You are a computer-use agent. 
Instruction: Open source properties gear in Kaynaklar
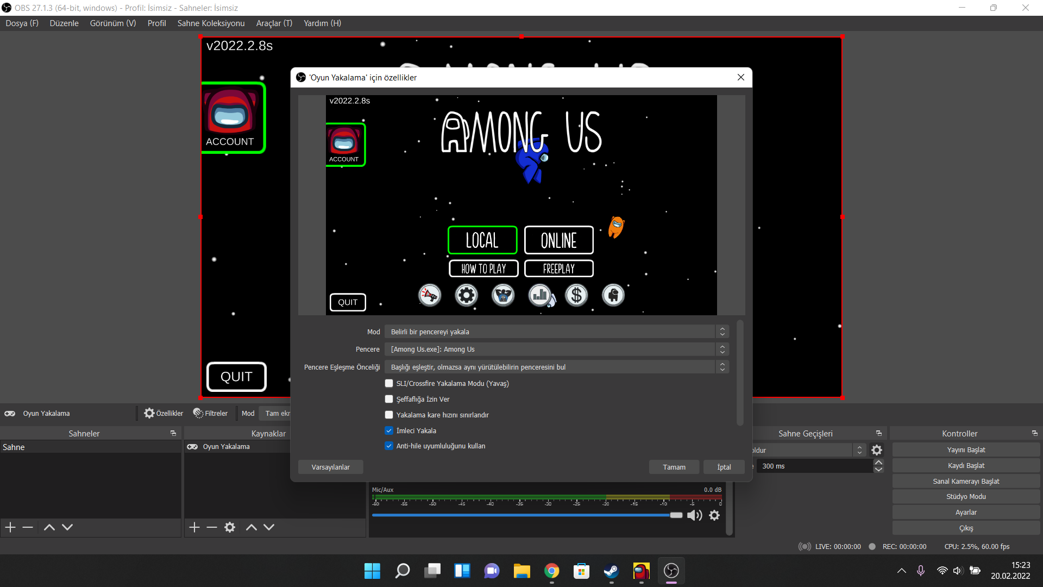click(x=230, y=527)
